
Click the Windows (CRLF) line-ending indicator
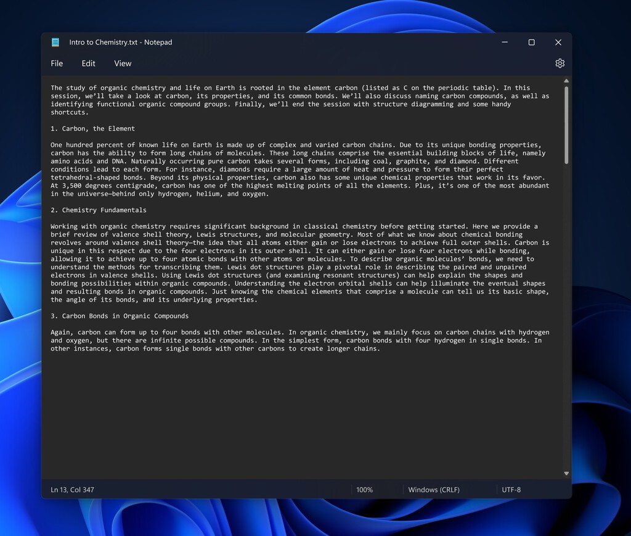(433, 489)
